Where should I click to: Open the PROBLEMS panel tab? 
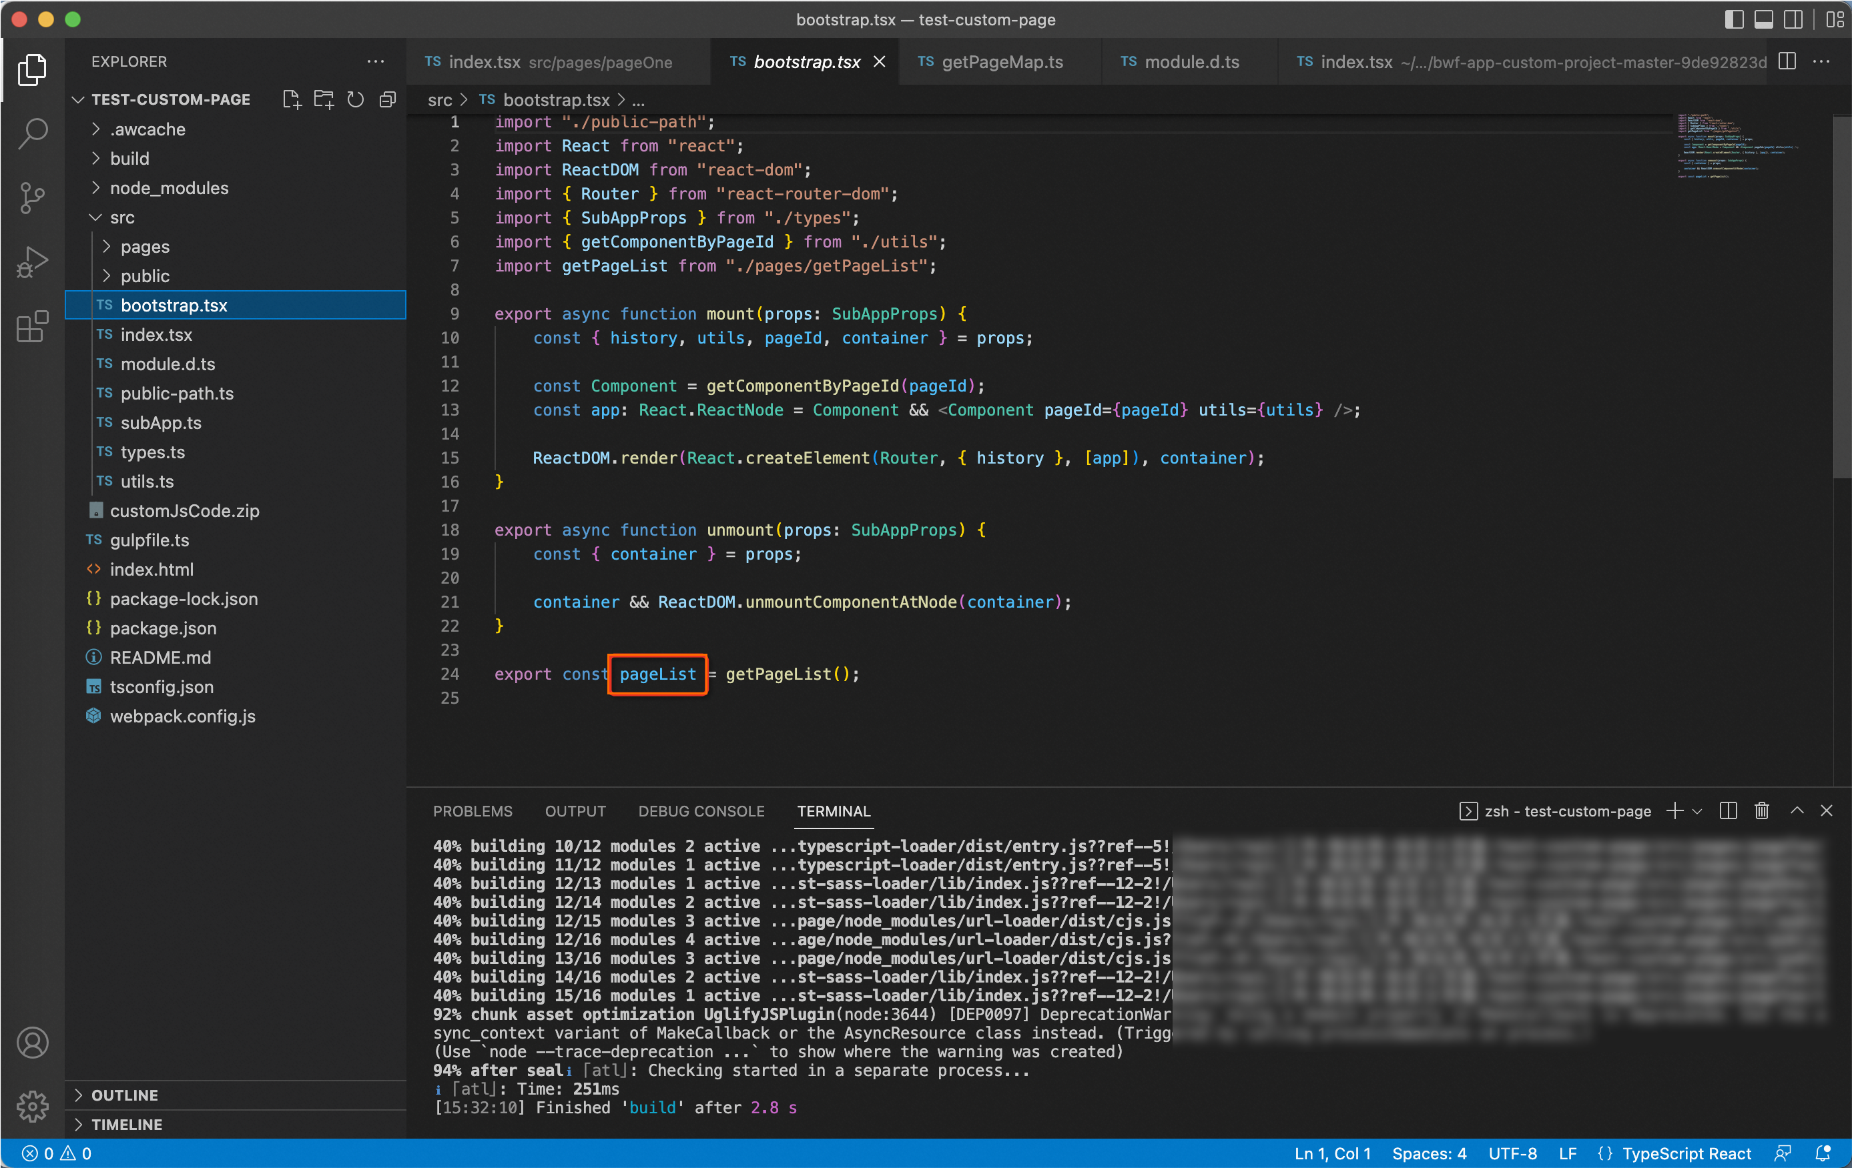click(x=473, y=810)
